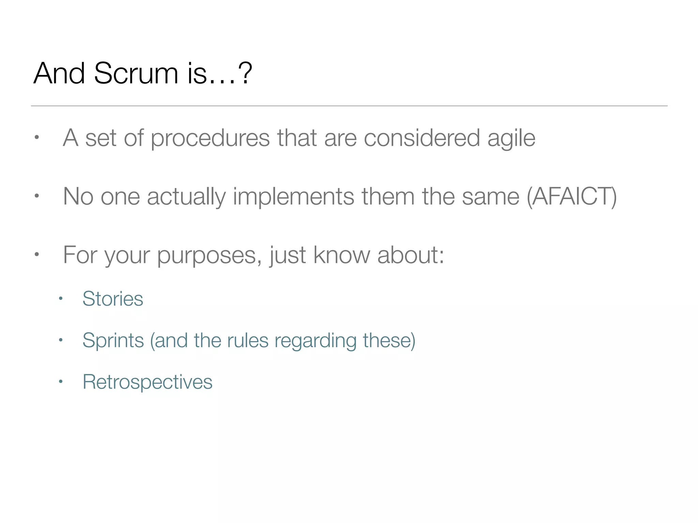Select the "A set of procedures" bullet text
This screenshot has height=523, width=698.
coord(299,138)
